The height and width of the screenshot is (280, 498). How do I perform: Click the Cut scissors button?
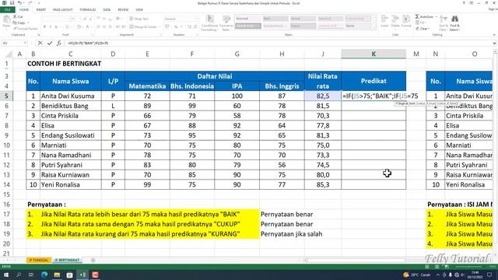tap(18, 16)
